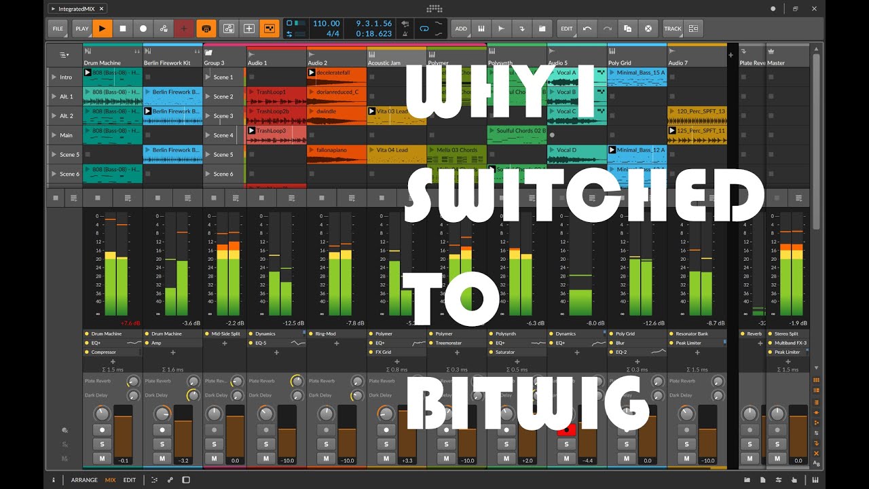Open the EDIT menu
The height and width of the screenshot is (489, 869).
click(x=567, y=29)
